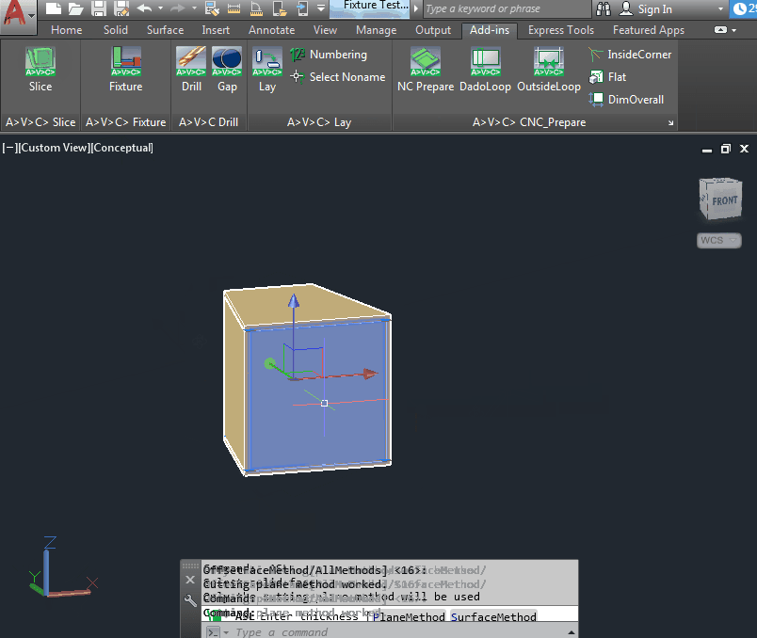Toggle ribbon minimize state button
This screenshot has height=638, width=757.
click(x=721, y=30)
